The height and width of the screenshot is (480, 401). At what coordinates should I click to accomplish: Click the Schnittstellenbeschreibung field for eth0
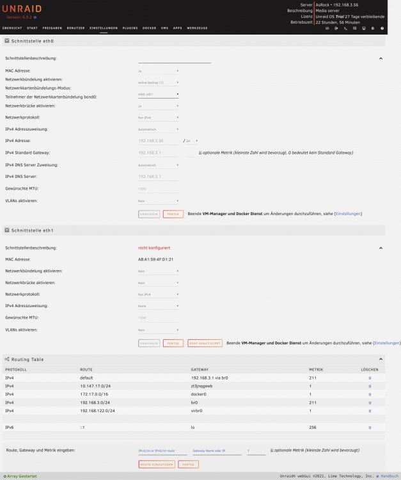(175, 59)
